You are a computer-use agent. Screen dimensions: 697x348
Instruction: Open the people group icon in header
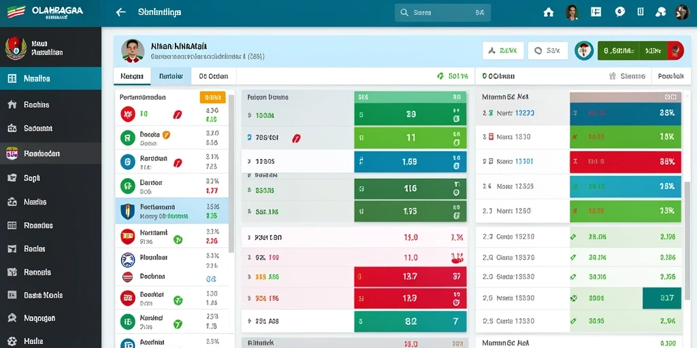[x=660, y=12]
